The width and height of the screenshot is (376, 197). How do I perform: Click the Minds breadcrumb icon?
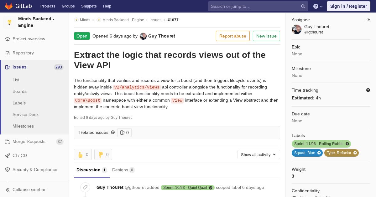click(x=76, y=20)
